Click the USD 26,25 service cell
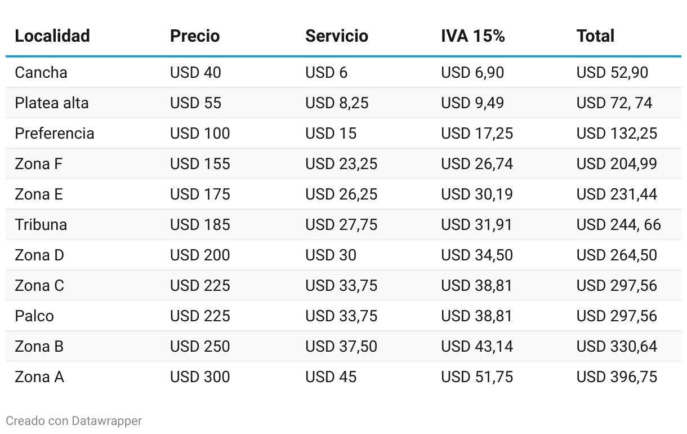The height and width of the screenshot is (434, 687). point(341,194)
